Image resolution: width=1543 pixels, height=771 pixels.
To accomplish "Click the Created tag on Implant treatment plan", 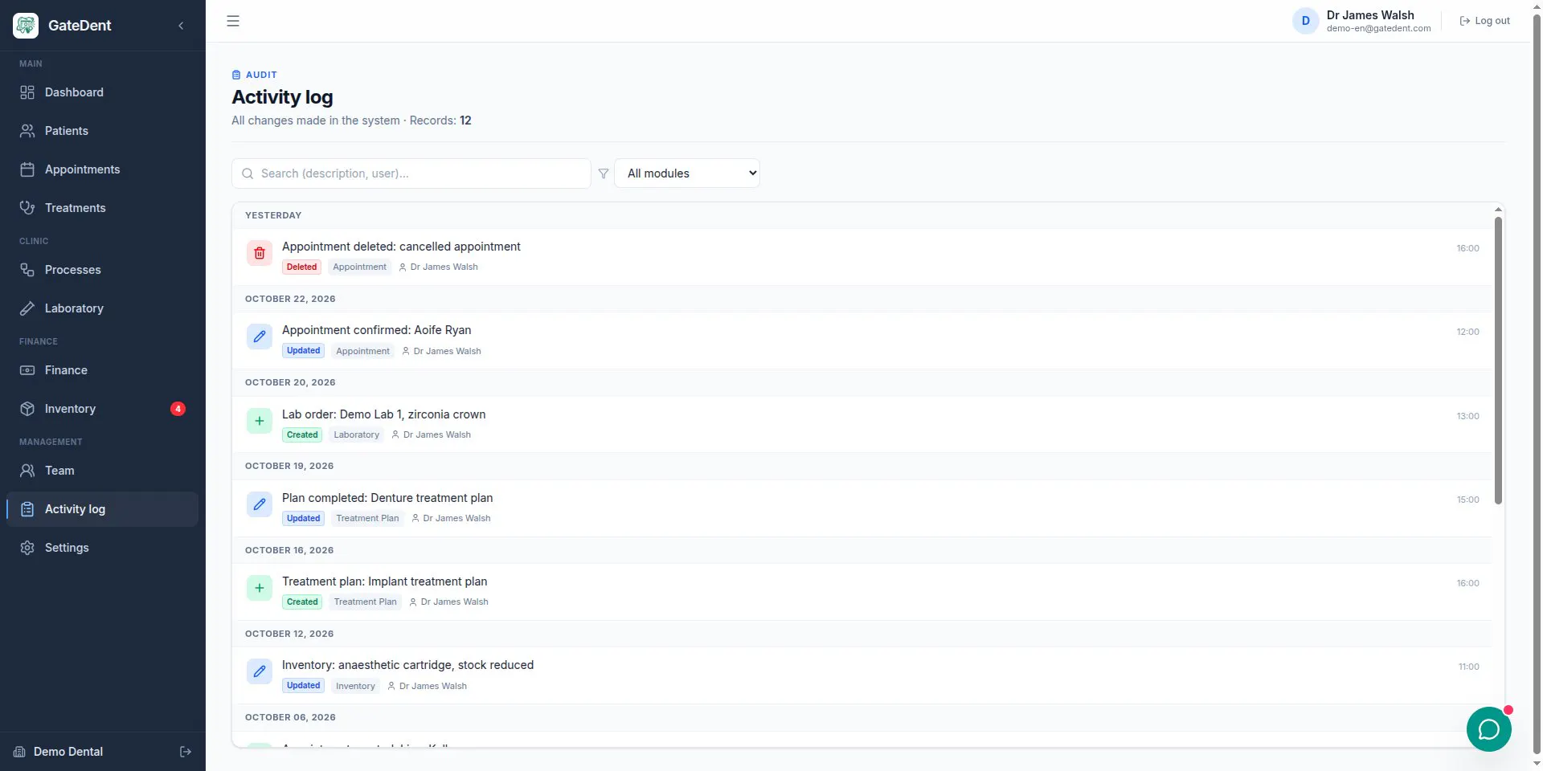I will pyautogui.click(x=302, y=602).
